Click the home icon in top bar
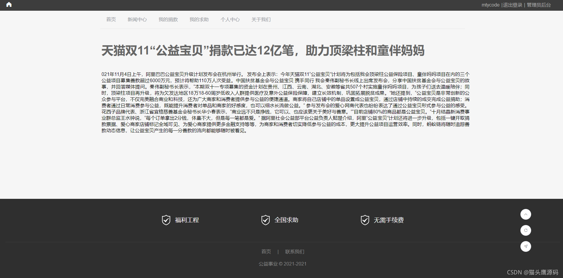The height and width of the screenshot is (278, 563). [x=9, y=4]
